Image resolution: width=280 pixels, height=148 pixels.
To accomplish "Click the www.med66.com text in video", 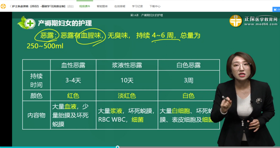I will point(261,24).
